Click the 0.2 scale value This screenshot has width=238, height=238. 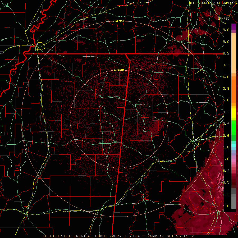point(226,171)
